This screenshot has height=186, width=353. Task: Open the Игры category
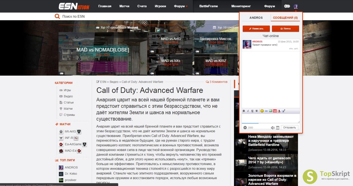(x=67, y=90)
